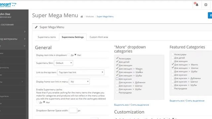Open the Link to the top item dropdown
This screenshot has width=212, height=119.
pos(81,72)
